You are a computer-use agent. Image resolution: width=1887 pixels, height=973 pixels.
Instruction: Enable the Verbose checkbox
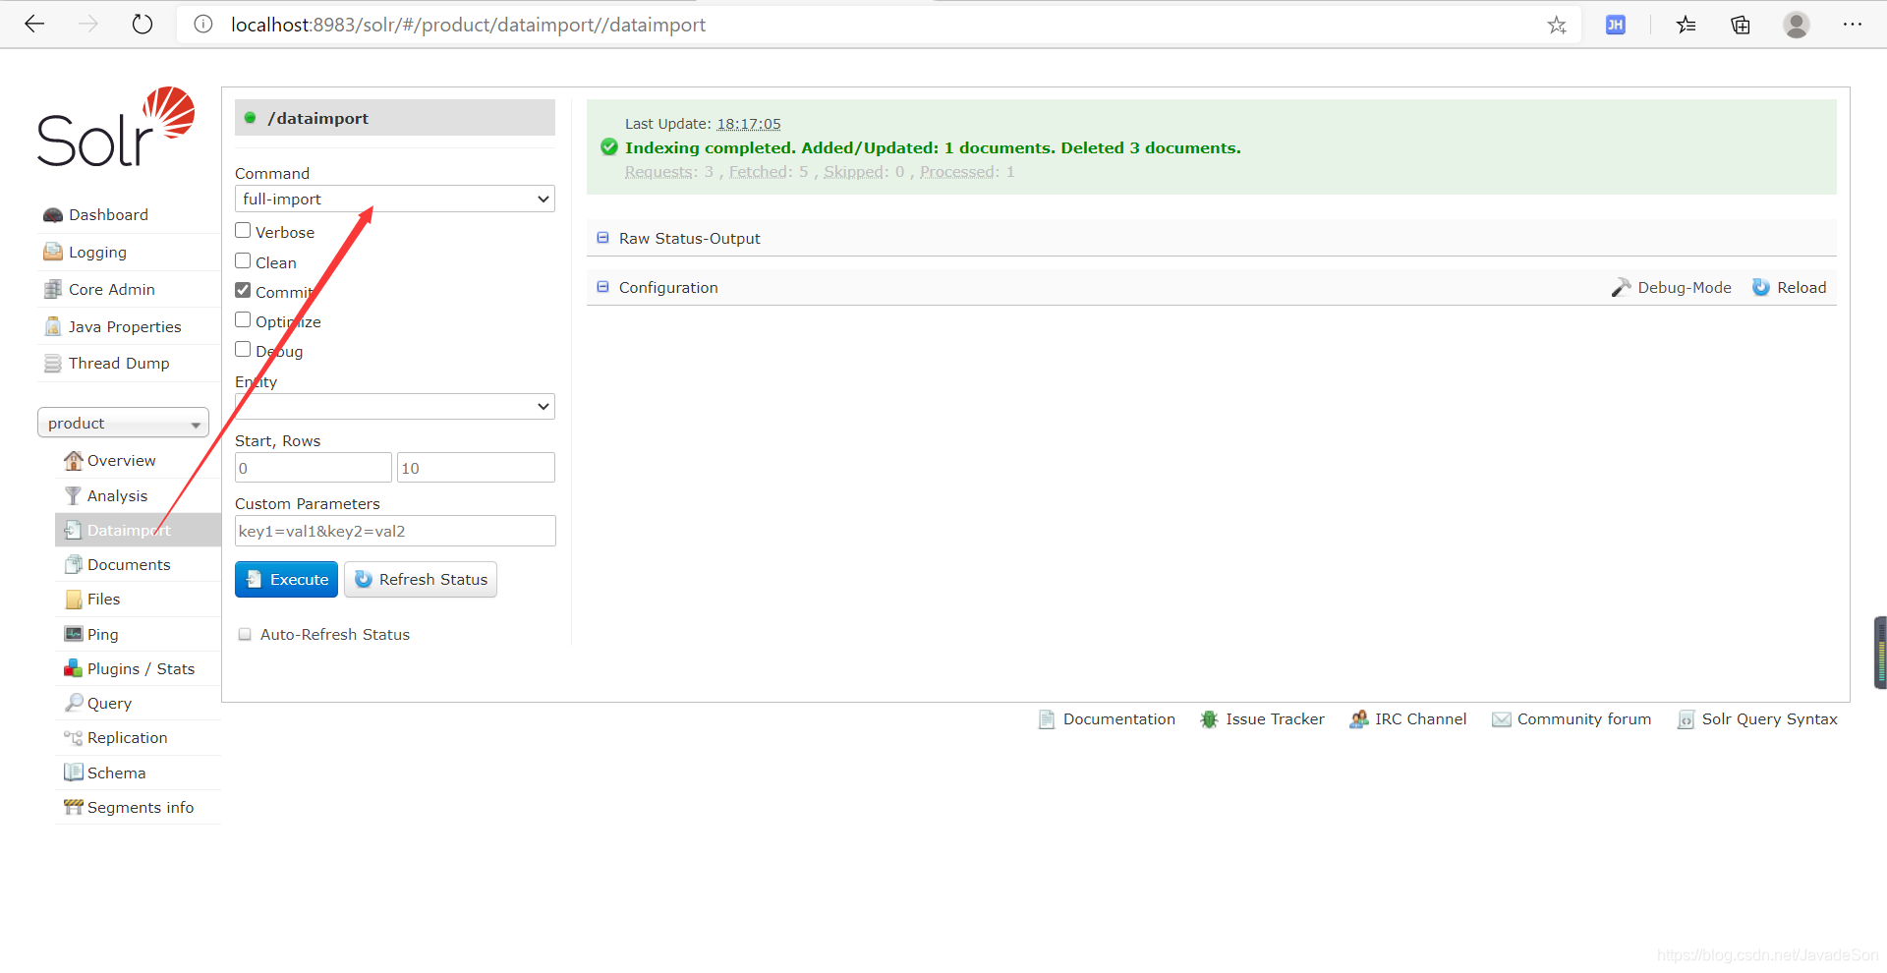243,230
